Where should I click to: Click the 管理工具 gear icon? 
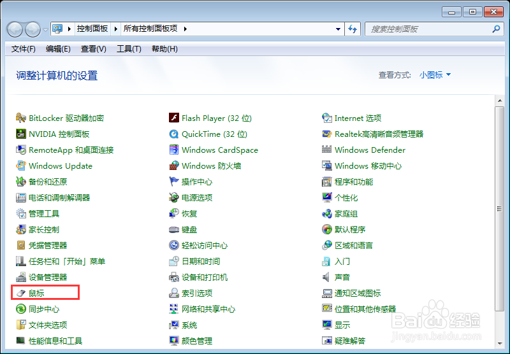click(21, 213)
